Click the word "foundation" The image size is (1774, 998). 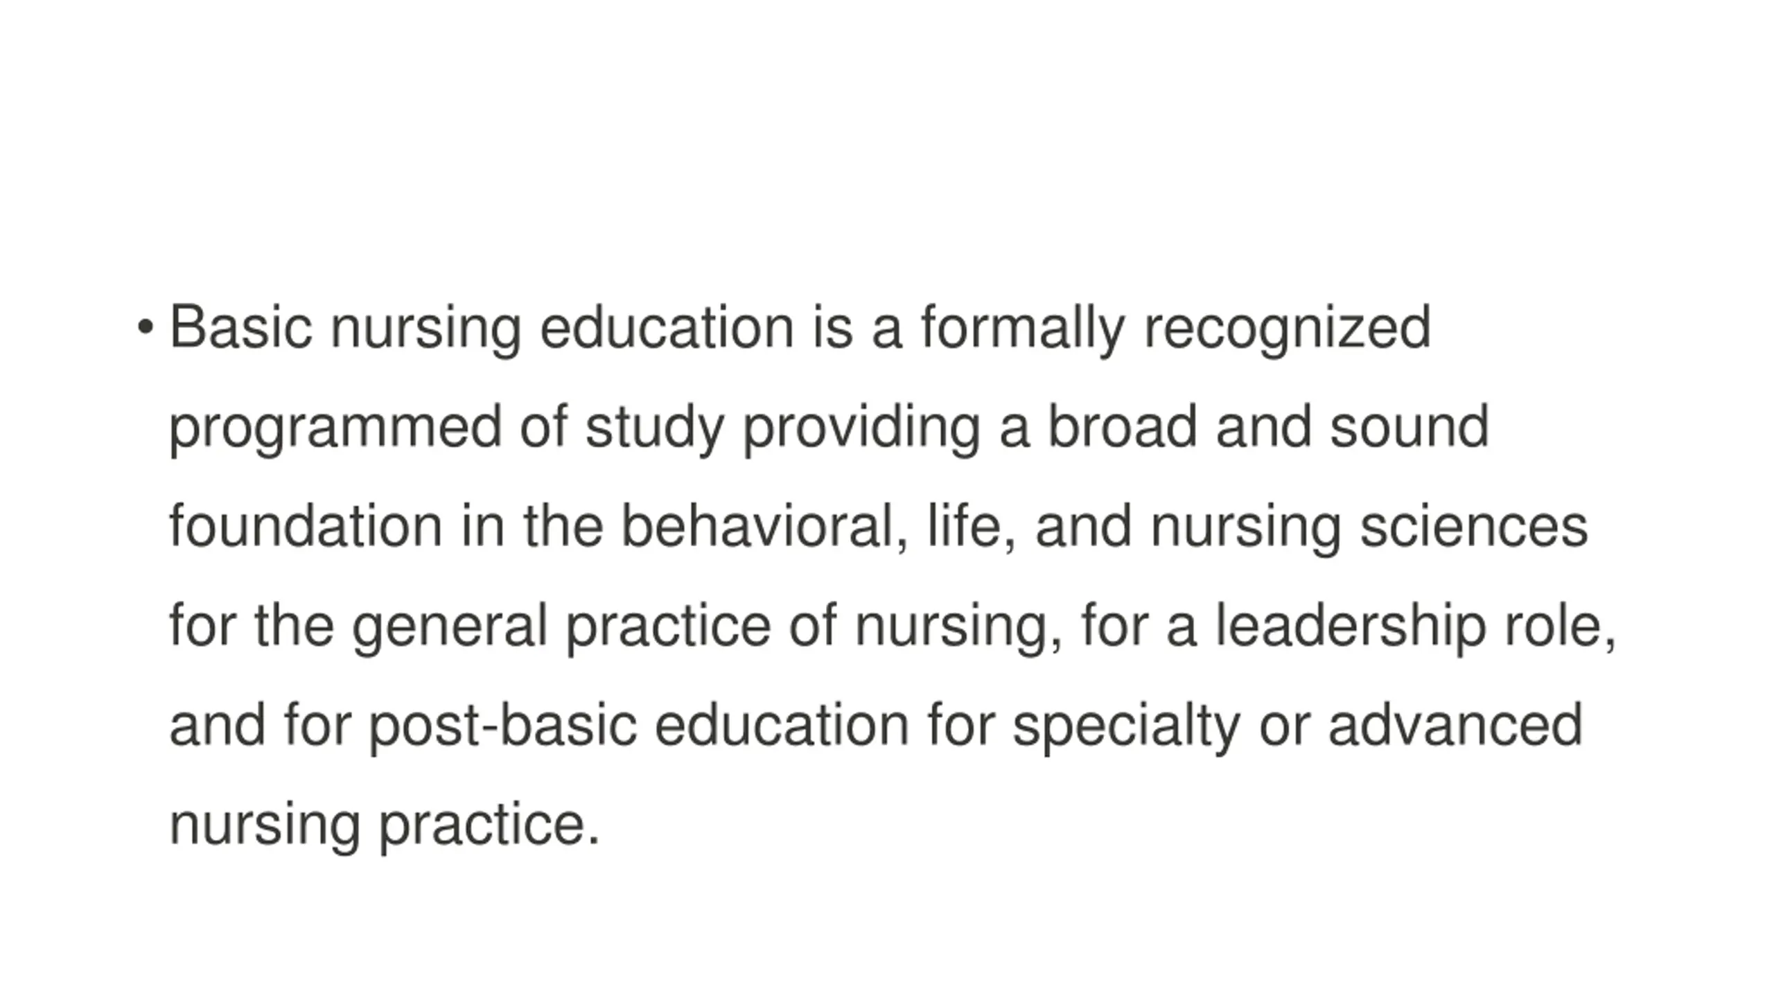[x=306, y=525]
